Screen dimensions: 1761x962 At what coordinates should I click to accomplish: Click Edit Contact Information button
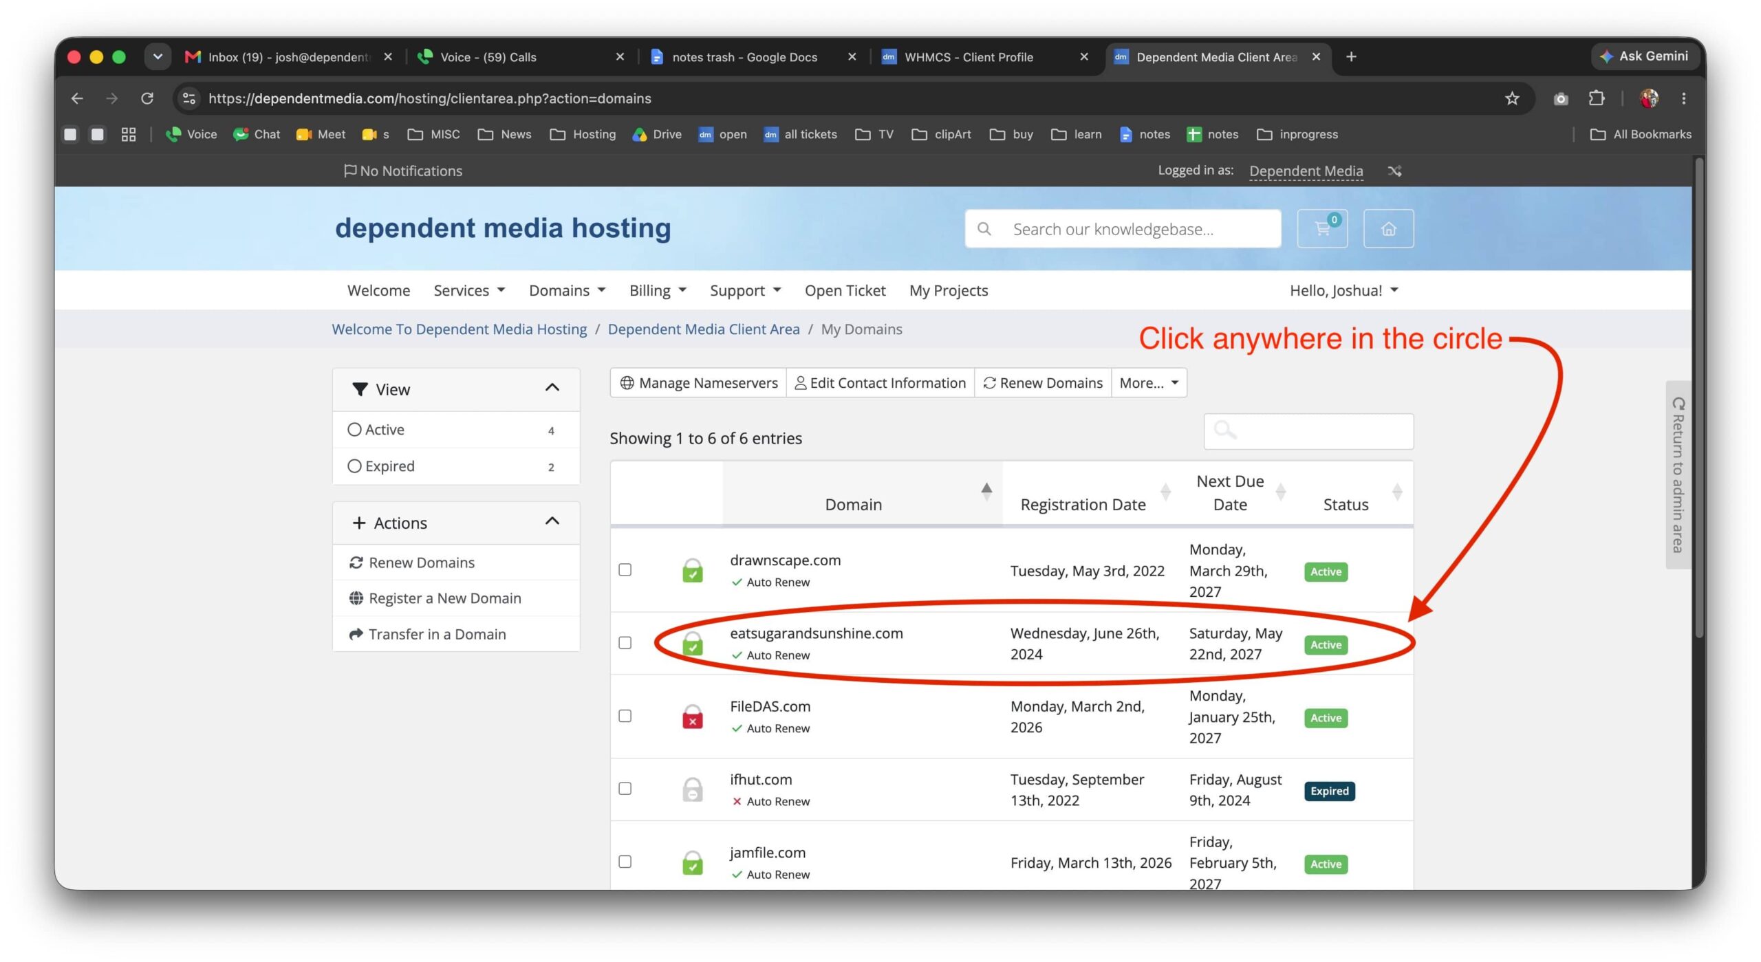point(880,383)
